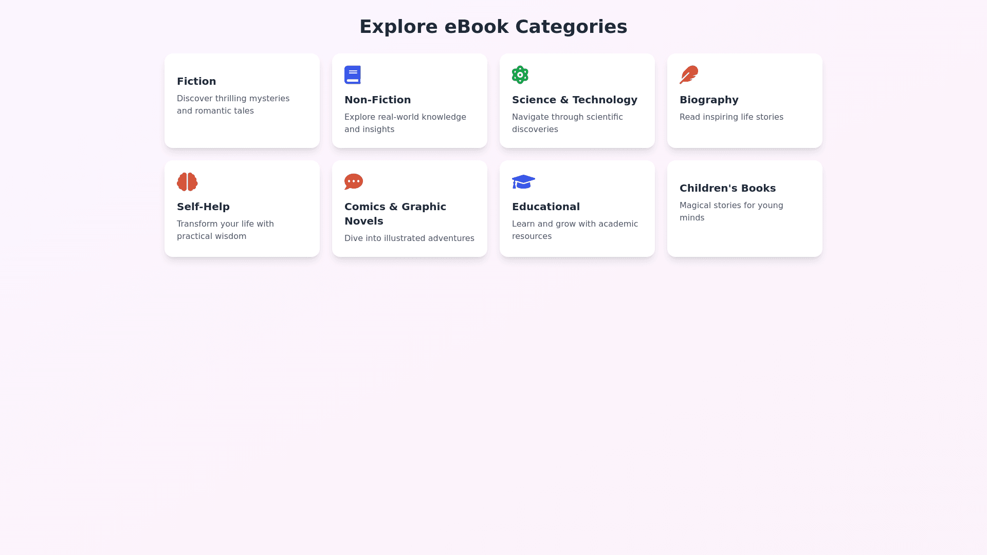Choose the Biography heading
Image resolution: width=987 pixels, height=555 pixels.
[x=709, y=100]
